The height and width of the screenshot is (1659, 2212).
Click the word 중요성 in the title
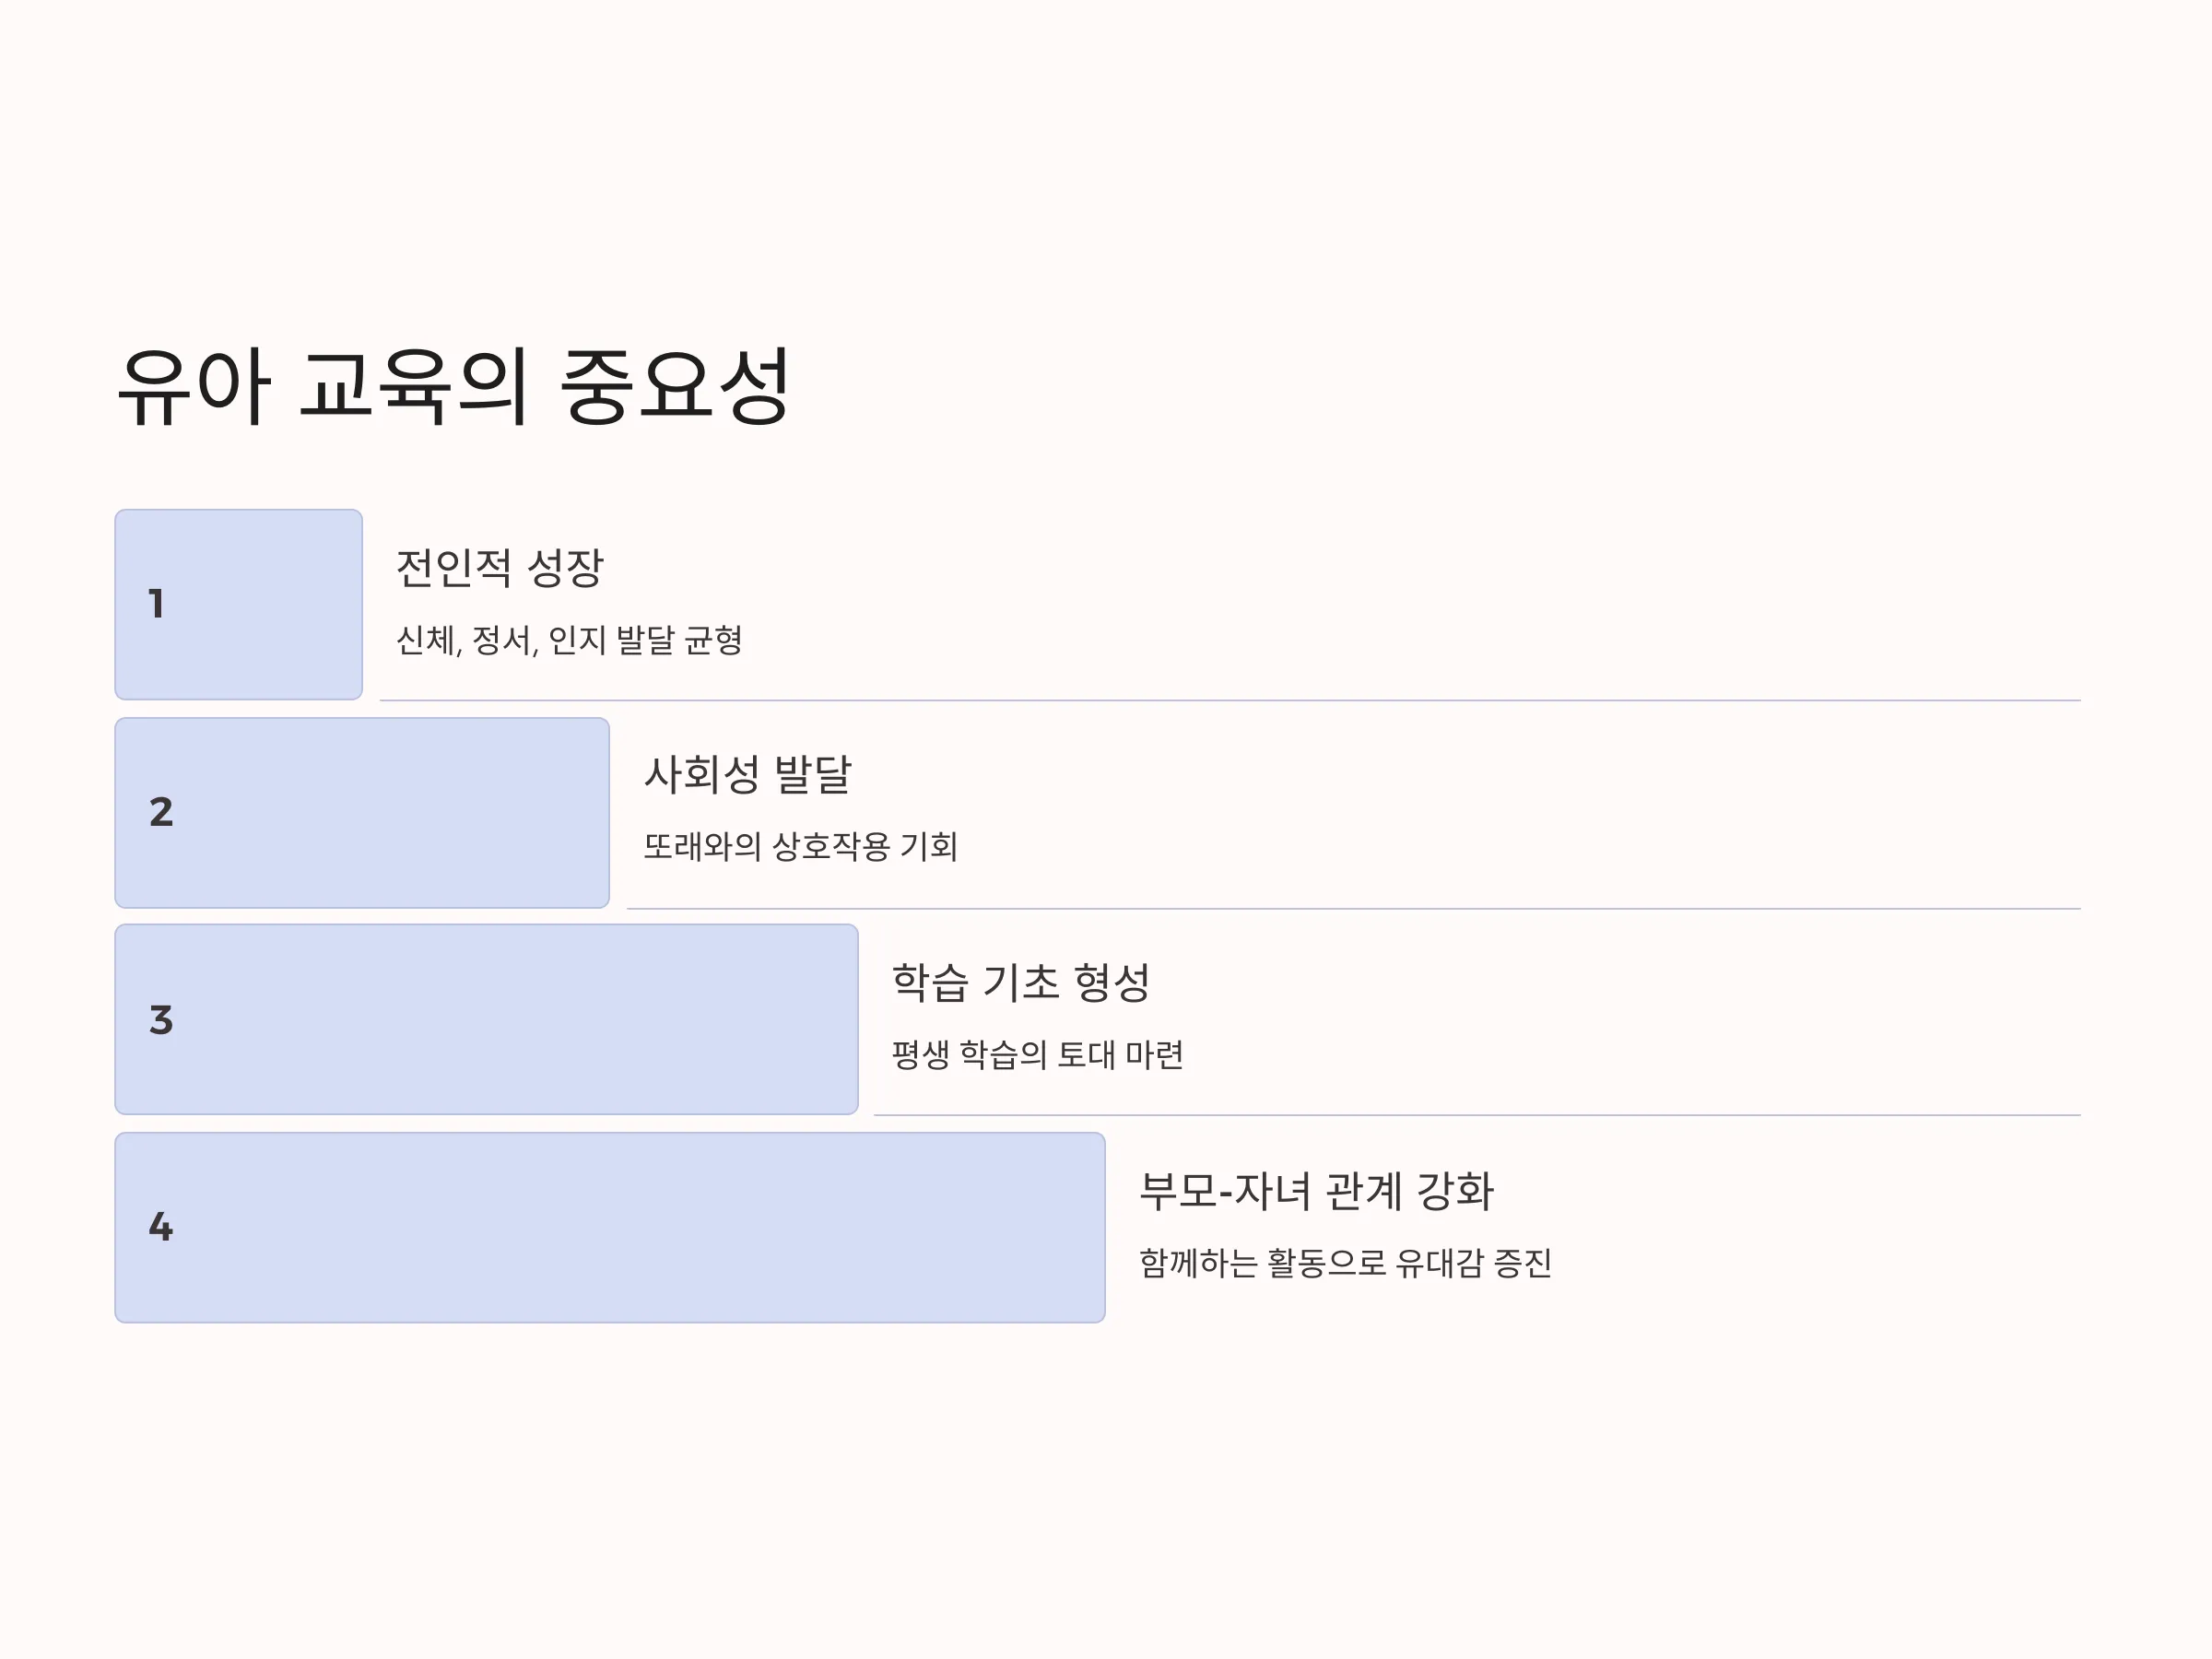[x=676, y=387]
